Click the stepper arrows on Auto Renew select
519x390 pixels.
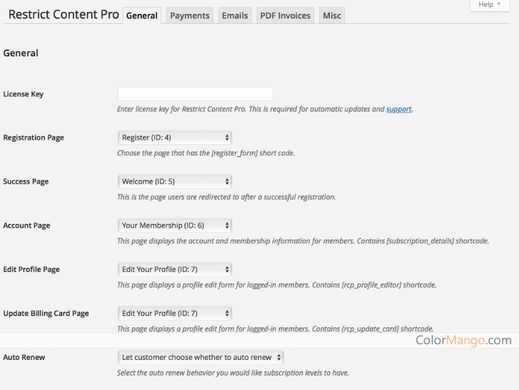point(278,357)
